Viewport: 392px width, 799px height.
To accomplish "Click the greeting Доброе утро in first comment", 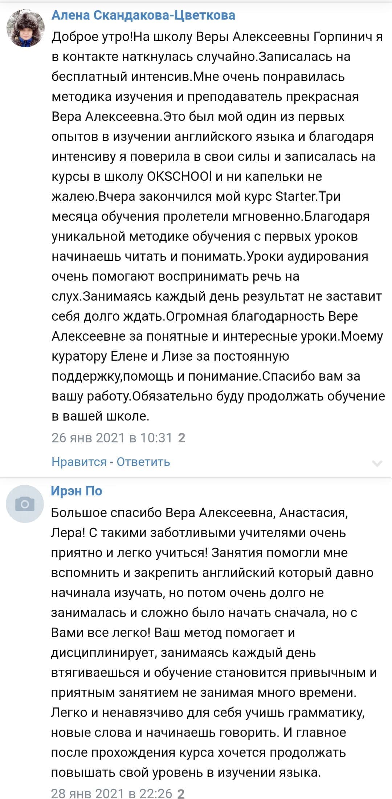I will pos(91,37).
